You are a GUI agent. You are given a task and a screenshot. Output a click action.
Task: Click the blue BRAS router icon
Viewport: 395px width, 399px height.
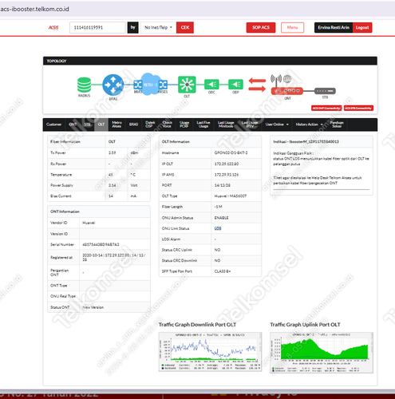(113, 85)
